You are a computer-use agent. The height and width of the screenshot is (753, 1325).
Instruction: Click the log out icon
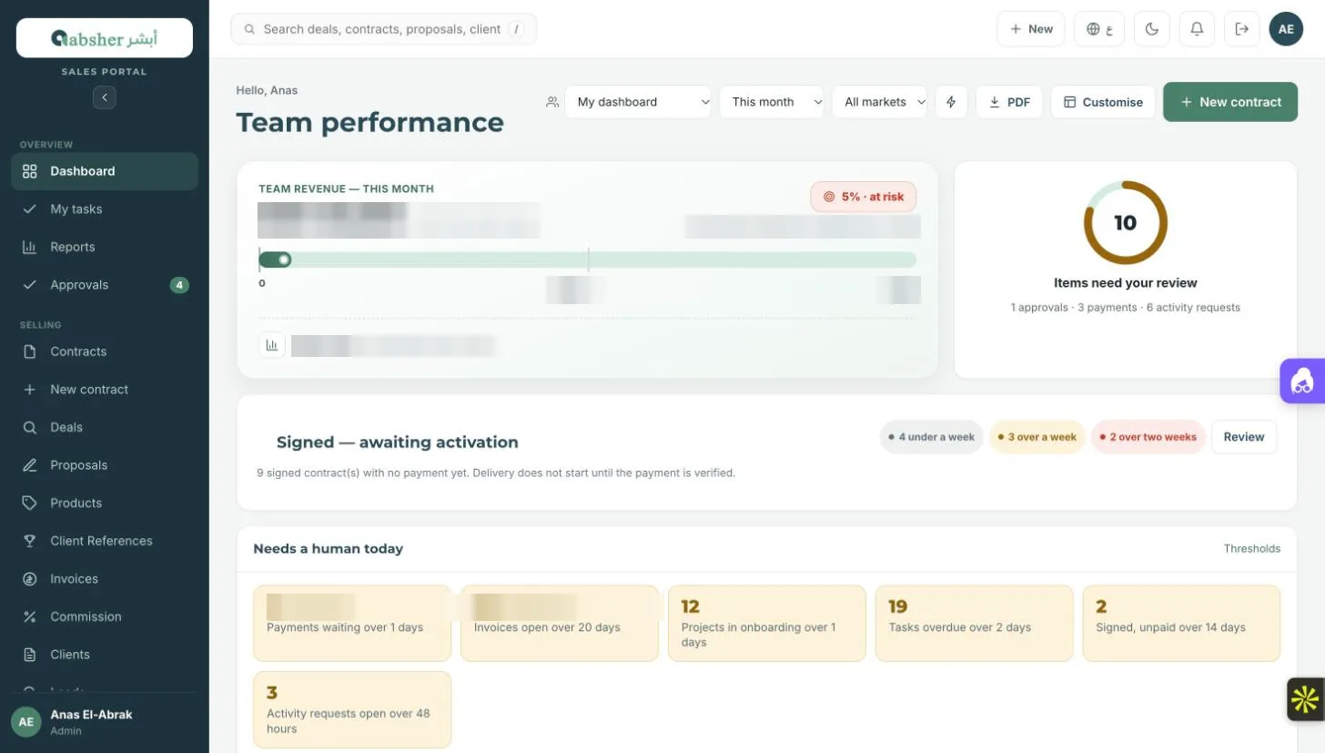click(1242, 29)
